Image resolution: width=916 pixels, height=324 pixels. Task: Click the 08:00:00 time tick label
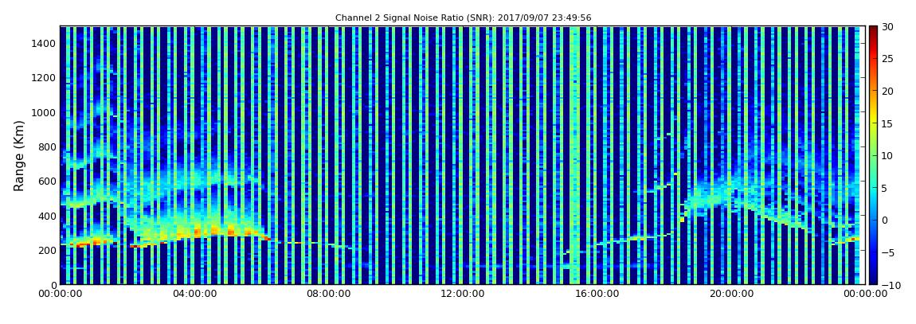[x=328, y=295]
